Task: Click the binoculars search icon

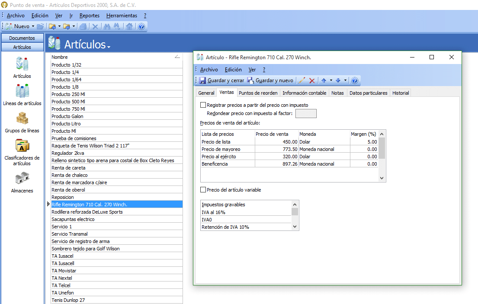Action: coord(107,26)
